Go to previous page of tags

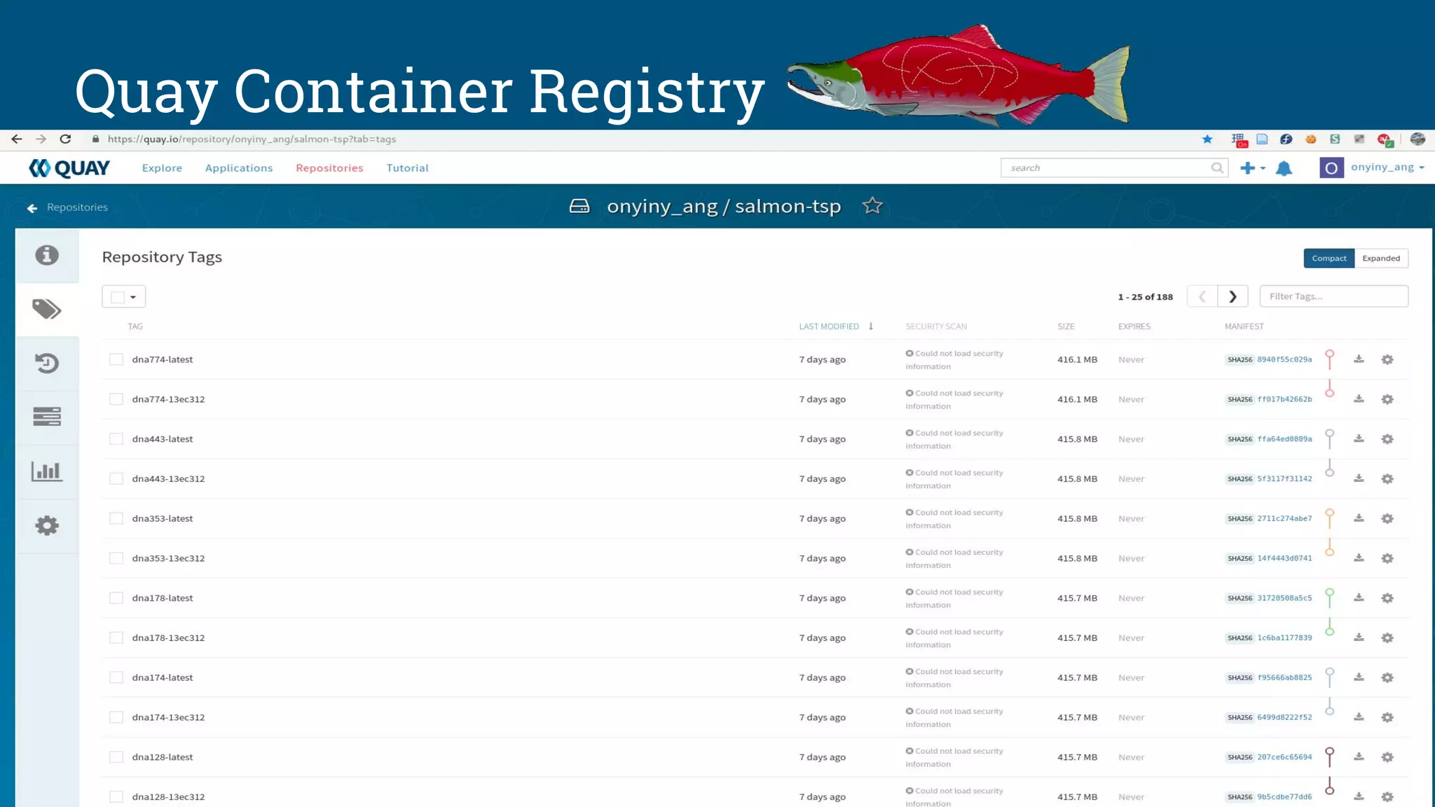coord(1202,296)
